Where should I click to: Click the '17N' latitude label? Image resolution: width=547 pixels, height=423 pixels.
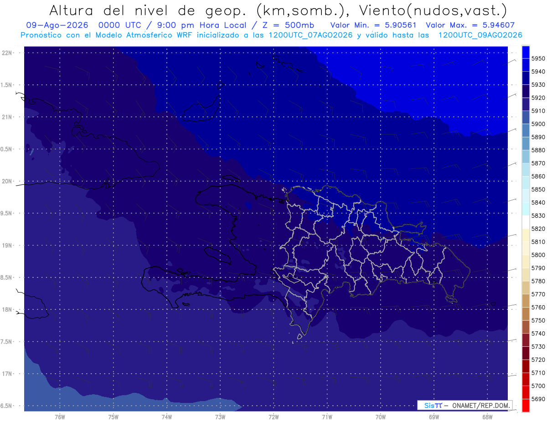8,374
